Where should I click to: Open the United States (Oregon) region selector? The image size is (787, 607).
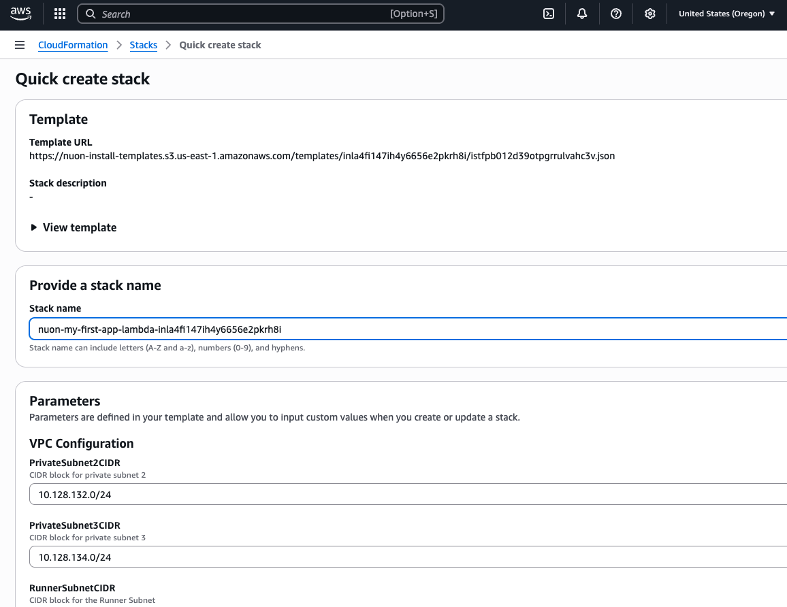[726, 14]
